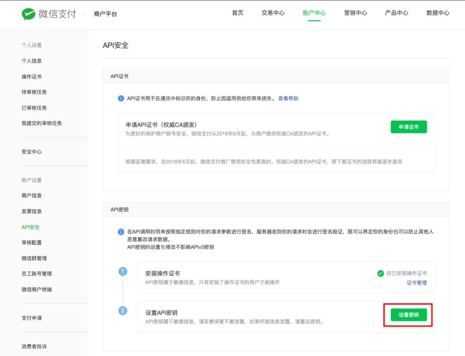Select the highlighted API安全 sidebar item
The image size is (465, 356).
point(31,227)
